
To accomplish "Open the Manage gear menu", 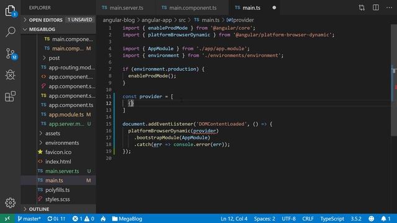I will click(x=11, y=203).
